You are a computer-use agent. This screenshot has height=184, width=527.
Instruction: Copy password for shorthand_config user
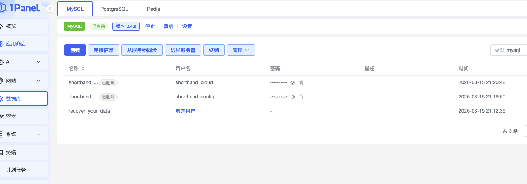click(301, 97)
